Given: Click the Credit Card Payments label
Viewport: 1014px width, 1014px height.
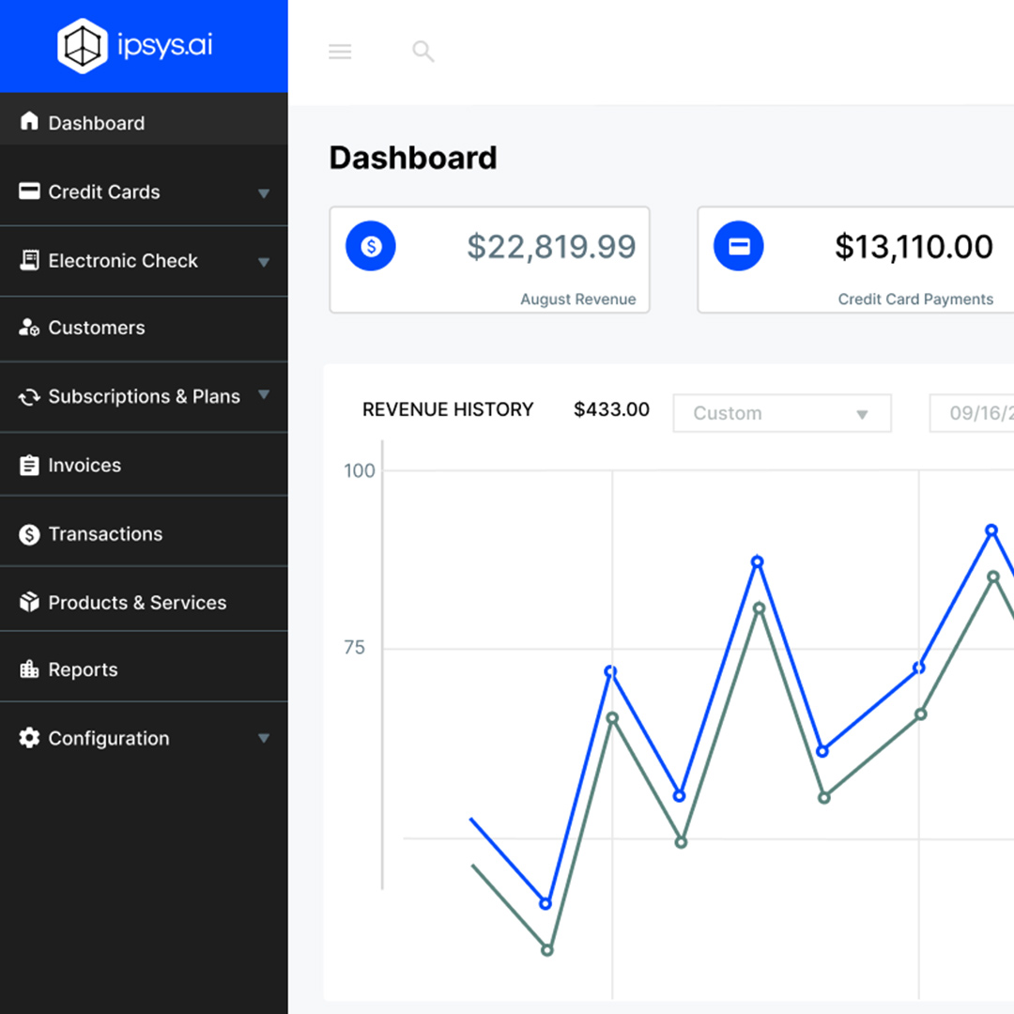Looking at the screenshot, I should tap(915, 299).
